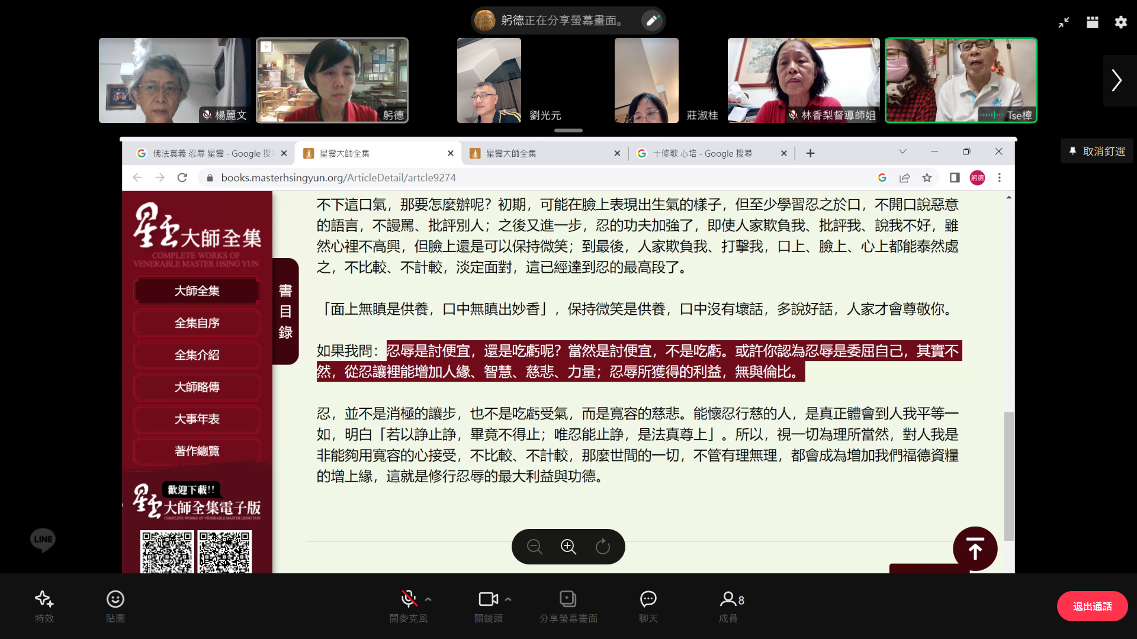Switch to grid view layout icon
The height and width of the screenshot is (639, 1137).
[1093, 22]
